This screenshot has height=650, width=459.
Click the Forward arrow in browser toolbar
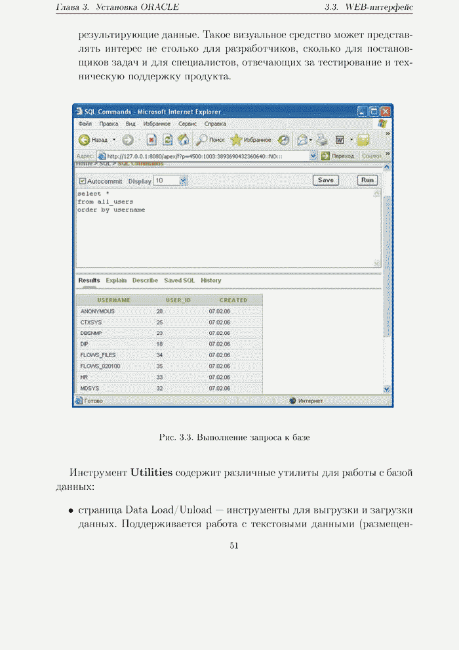(x=127, y=140)
